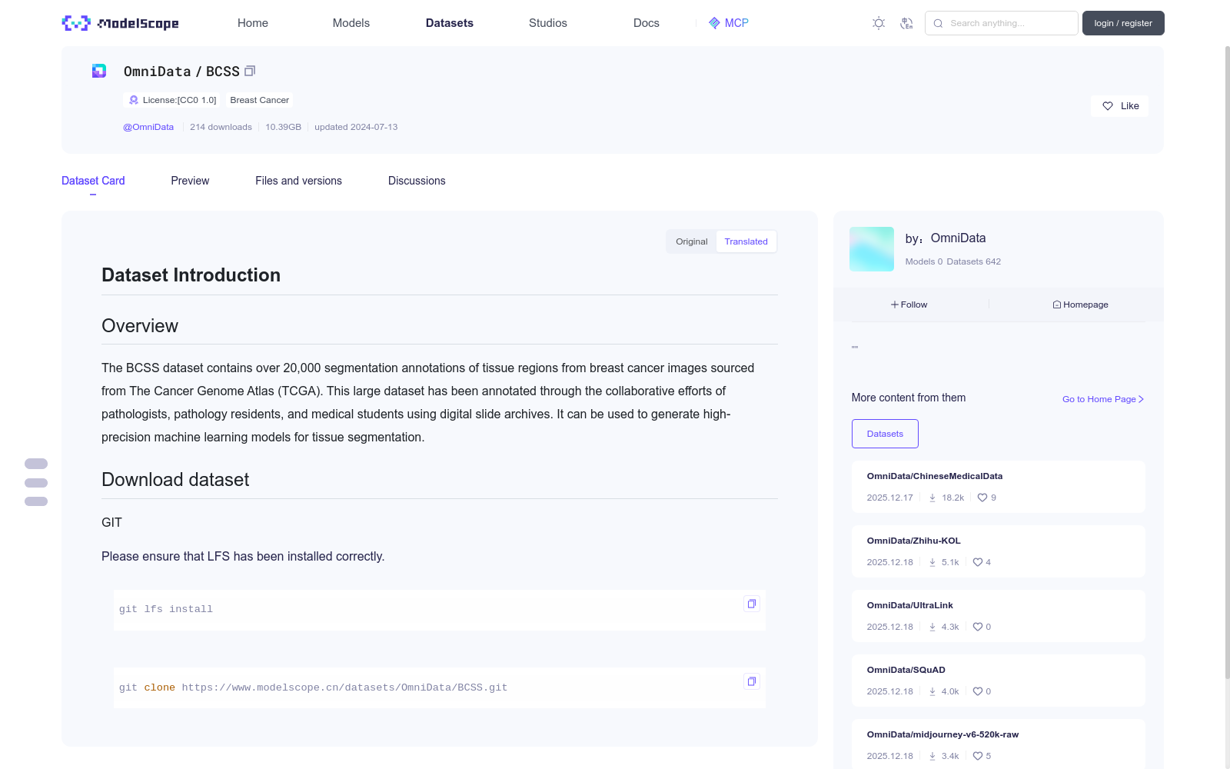Toggle the light/dark theme sun icon
The height and width of the screenshot is (769, 1230).
click(879, 23)
